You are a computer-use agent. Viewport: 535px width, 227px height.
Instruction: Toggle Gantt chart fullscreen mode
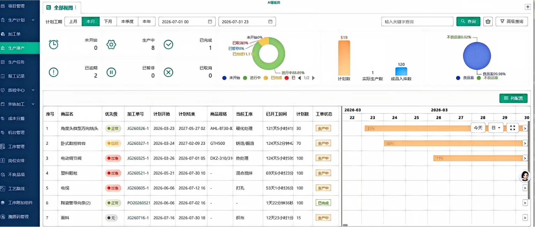click(x=513, y=128)
